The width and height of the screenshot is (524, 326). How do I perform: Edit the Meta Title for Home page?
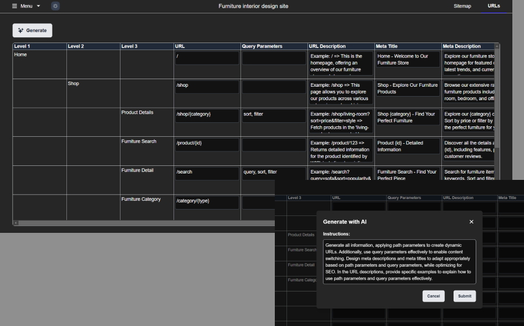tap(407, 59)
